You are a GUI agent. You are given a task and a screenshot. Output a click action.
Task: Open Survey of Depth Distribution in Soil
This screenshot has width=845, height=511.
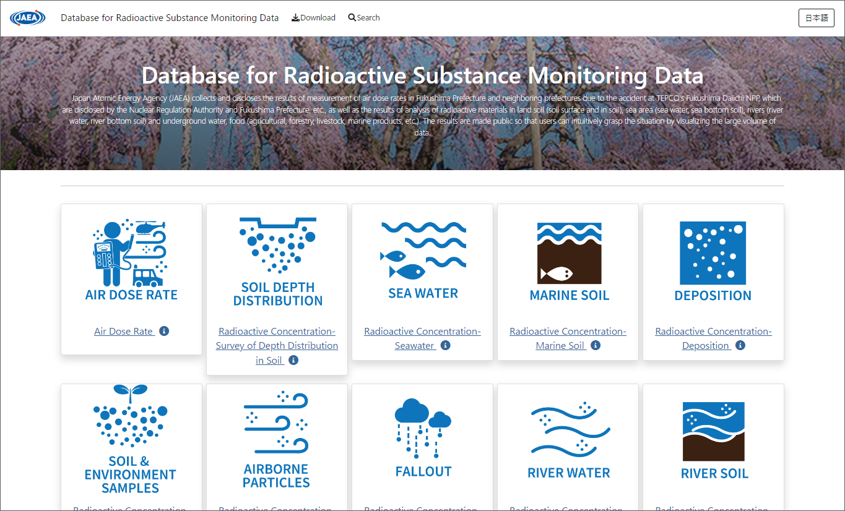[x=277, y=345]
